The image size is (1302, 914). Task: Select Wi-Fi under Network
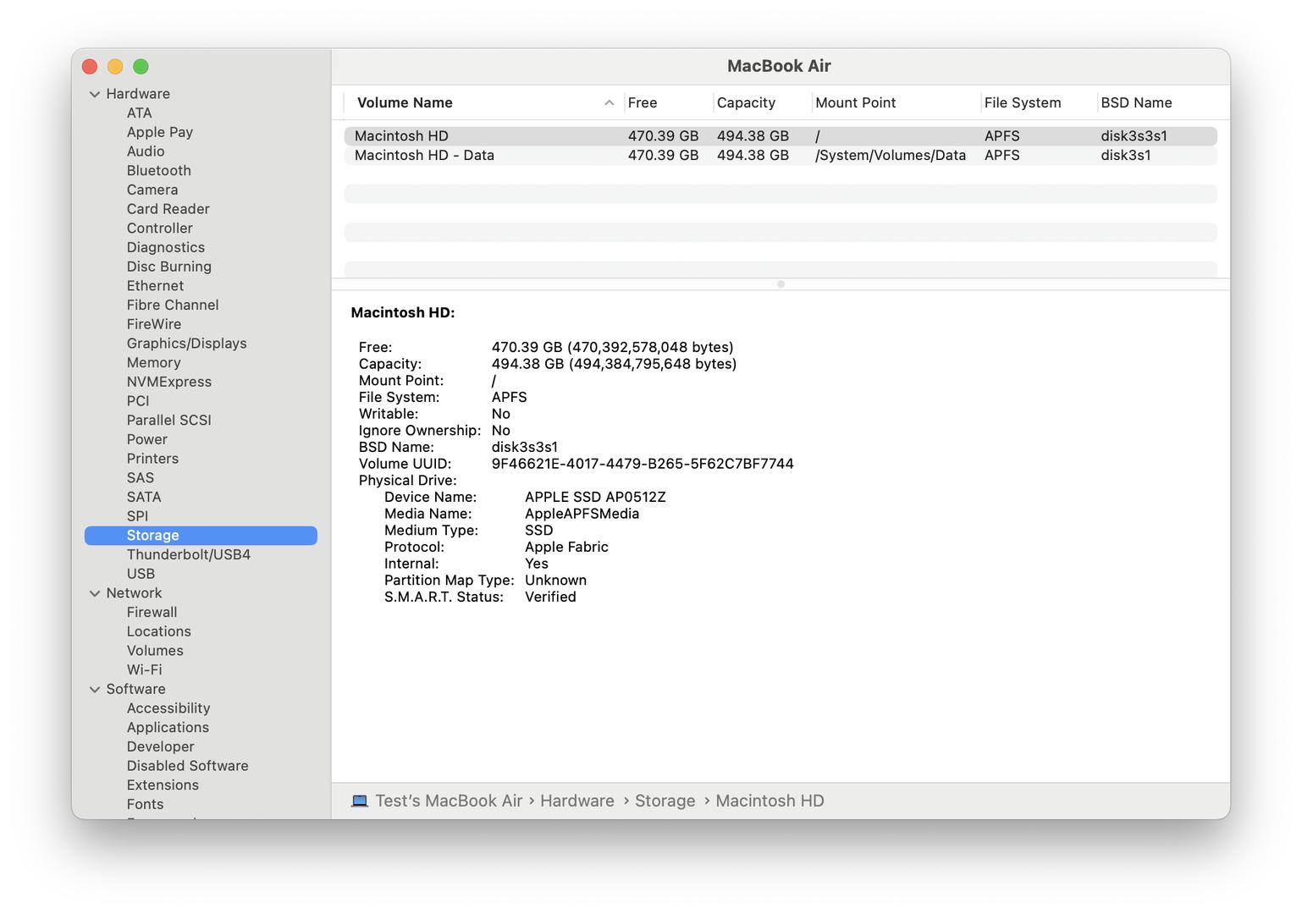144,669
